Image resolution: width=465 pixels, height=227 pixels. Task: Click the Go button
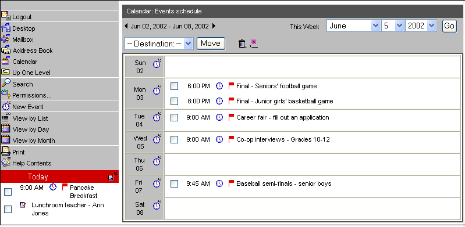(449, 26)
